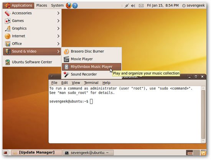Click the Sound Recorder microphone icon
The image size is (211, 160).
pyautogui.click(x=66, y=74)
